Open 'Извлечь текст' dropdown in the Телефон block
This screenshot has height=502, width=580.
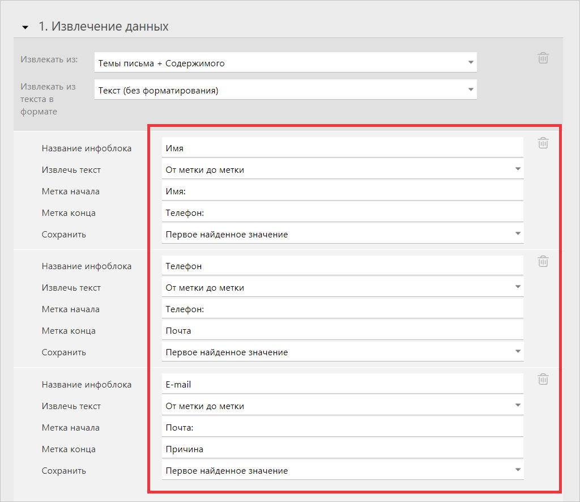click(x=343, y=287)
